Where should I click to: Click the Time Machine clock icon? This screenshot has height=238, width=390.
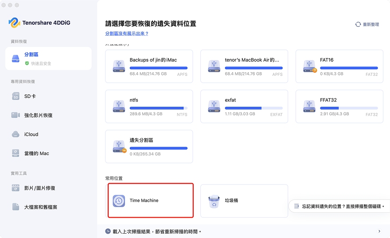(119, 201)
